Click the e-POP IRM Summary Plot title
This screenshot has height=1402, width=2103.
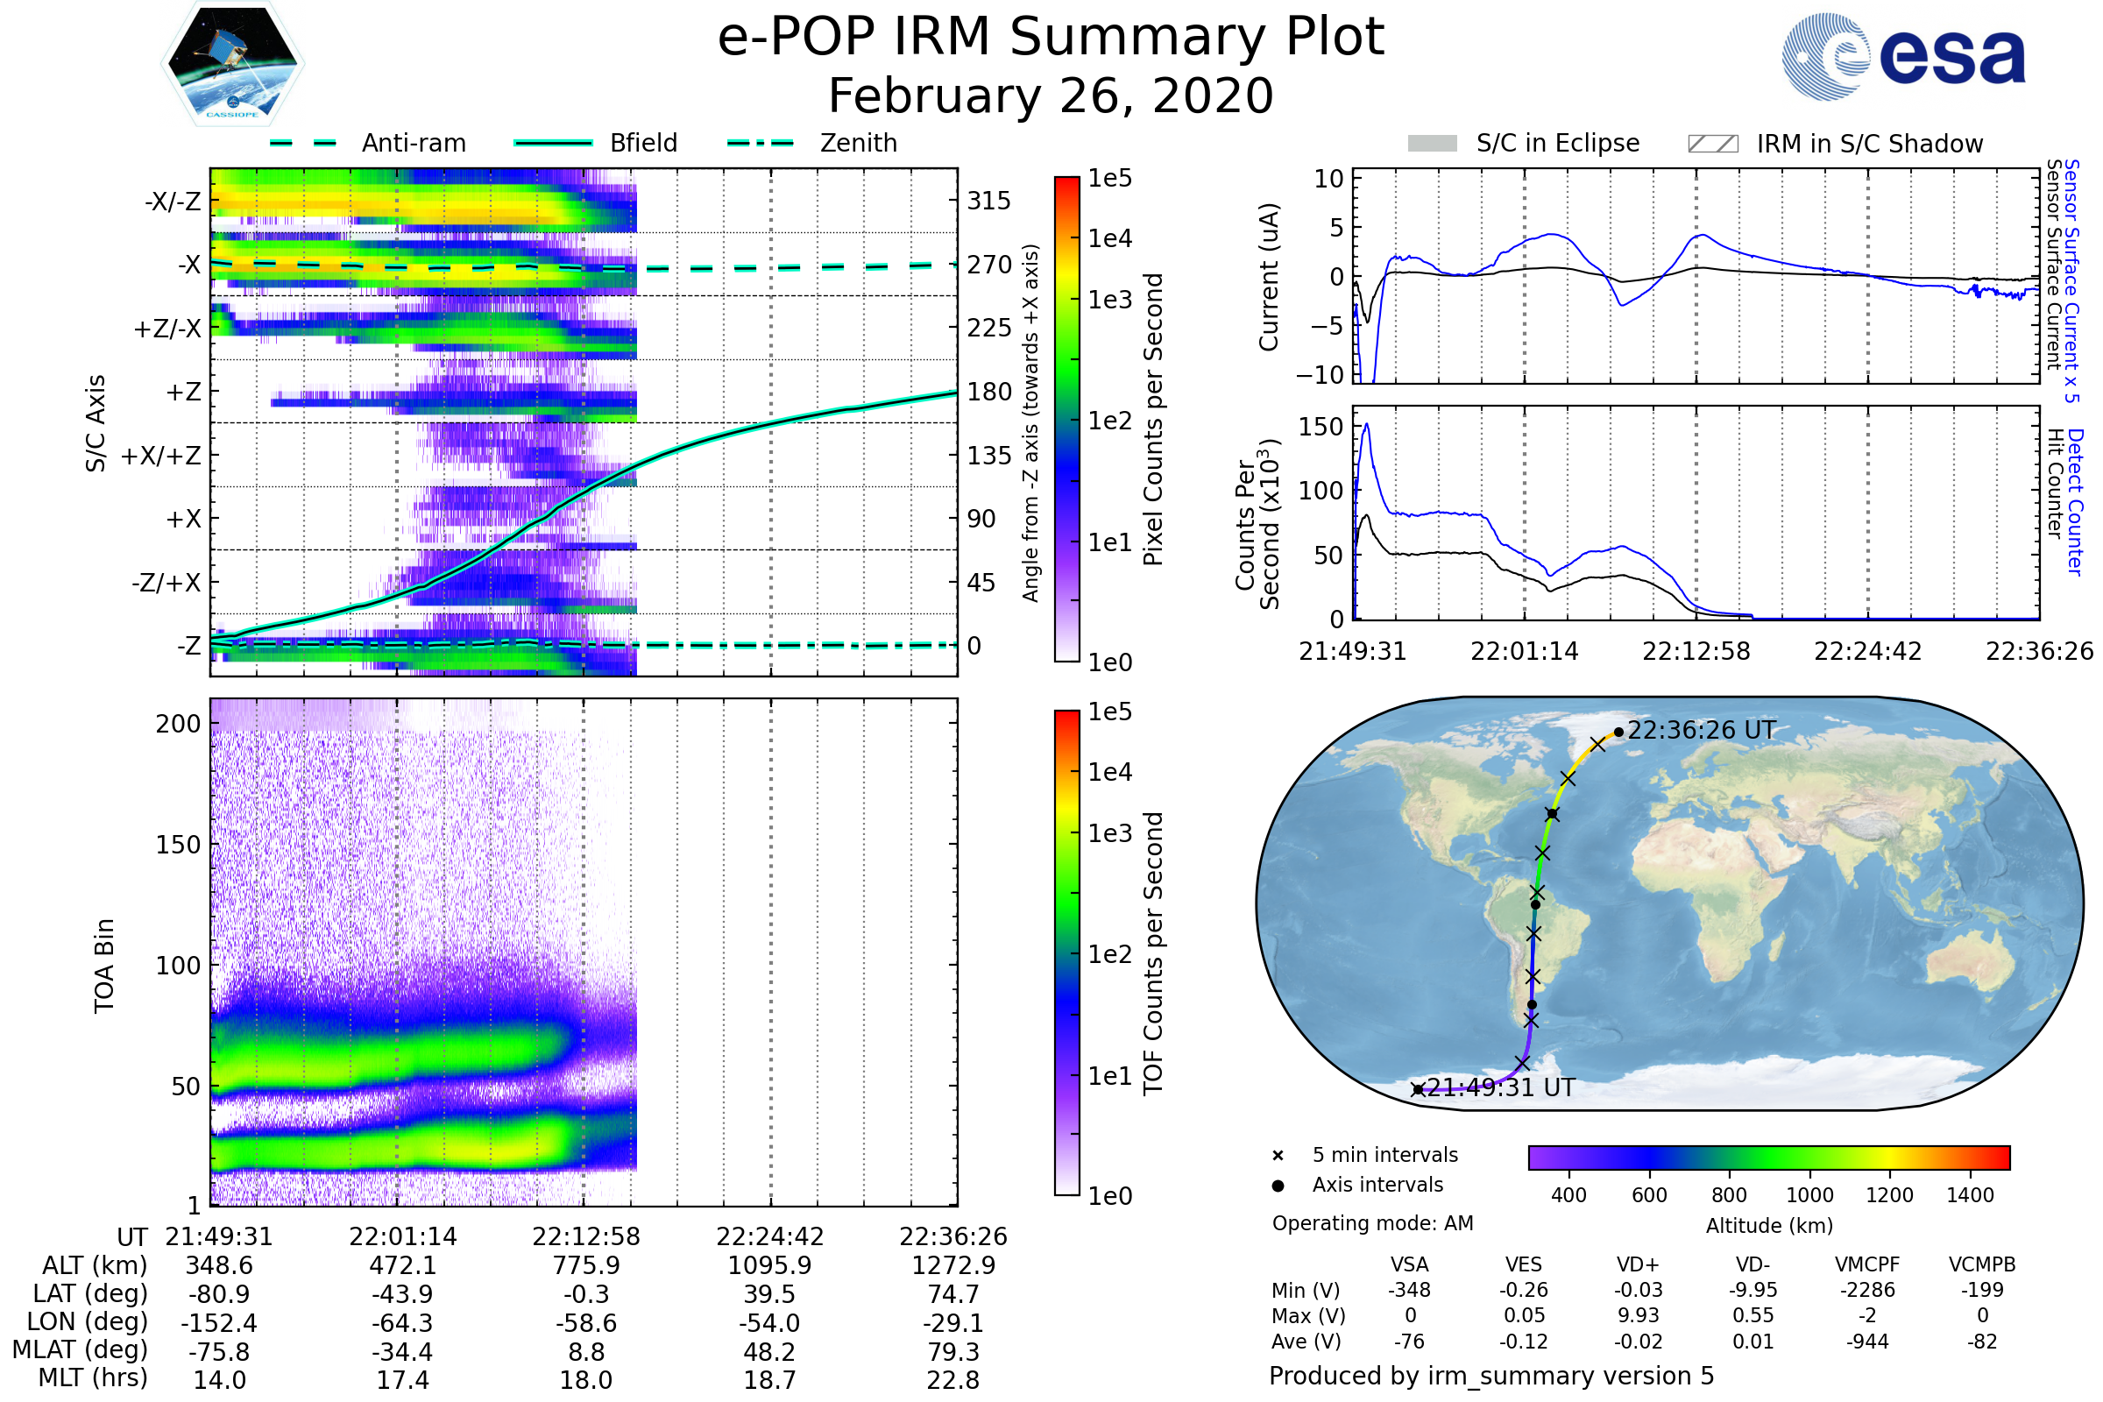pyautogui.click(x=1051, y=38)
